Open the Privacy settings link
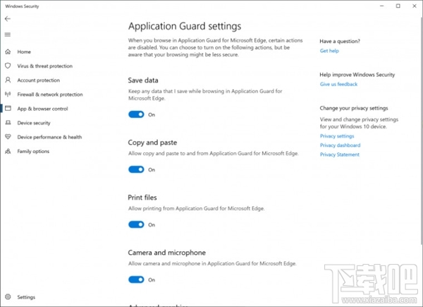 tap(337, 136)
